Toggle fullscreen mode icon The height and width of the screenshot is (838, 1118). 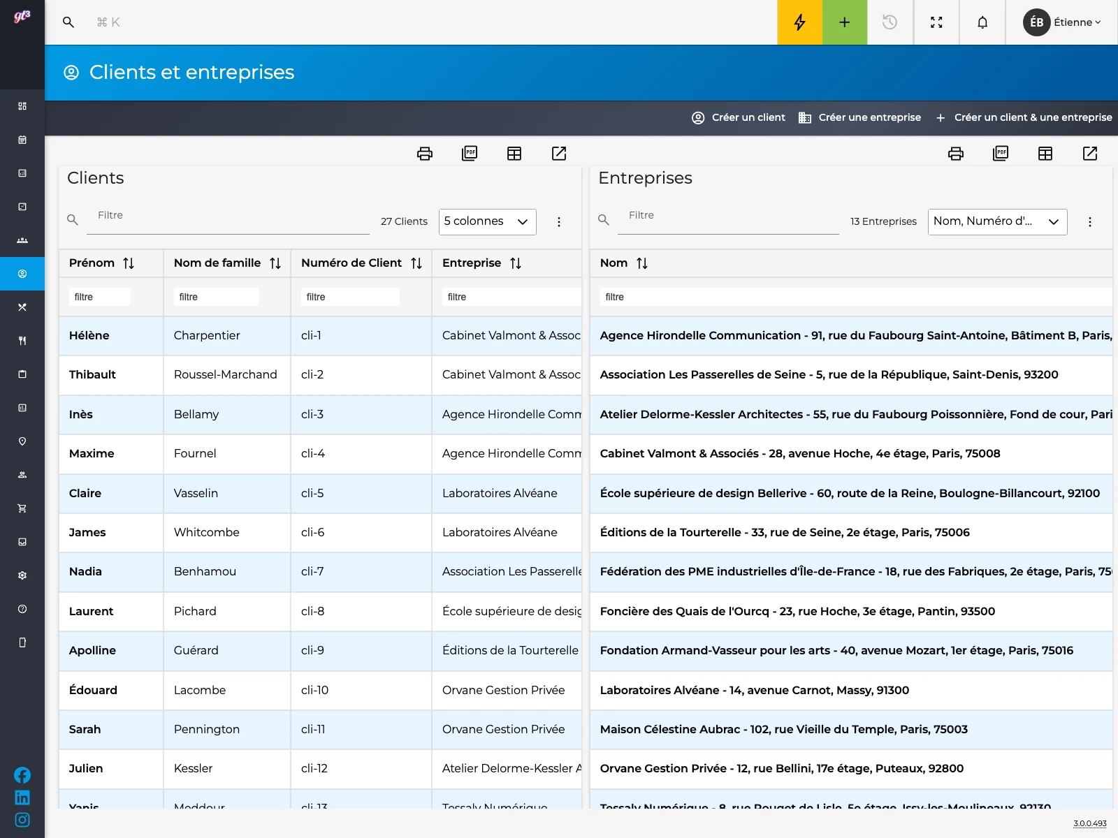click(x=936, y=22)
